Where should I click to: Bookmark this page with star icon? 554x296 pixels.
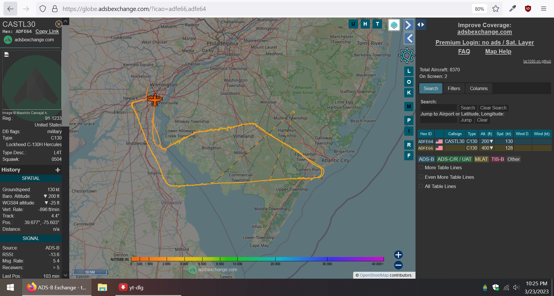[x=496, y=9]
